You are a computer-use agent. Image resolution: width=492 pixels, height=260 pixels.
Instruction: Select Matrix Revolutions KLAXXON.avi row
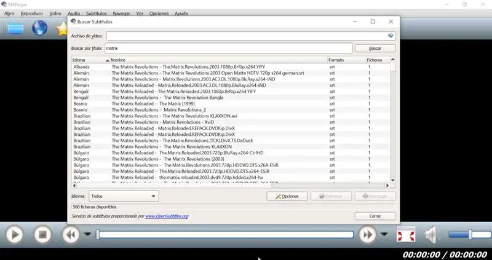[x=231, y=116]
